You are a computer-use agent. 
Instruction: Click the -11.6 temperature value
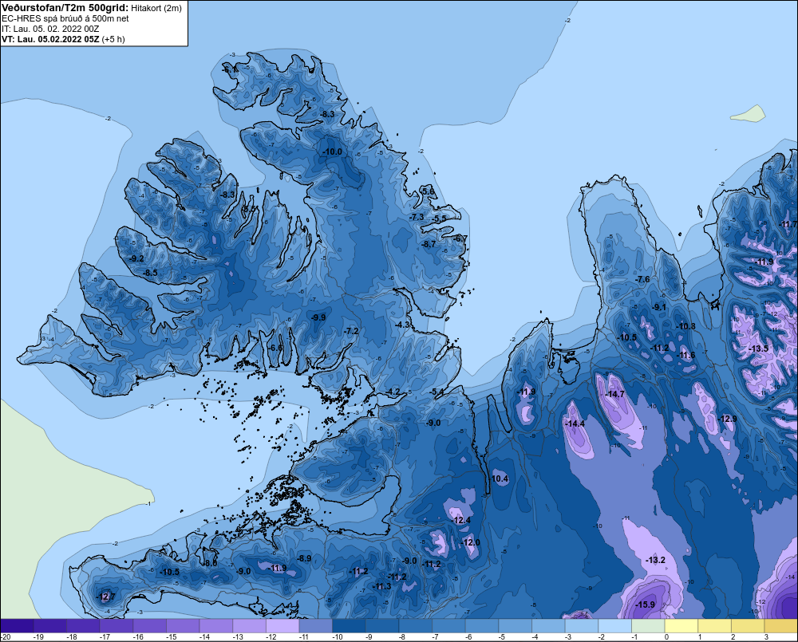(685, 355)
